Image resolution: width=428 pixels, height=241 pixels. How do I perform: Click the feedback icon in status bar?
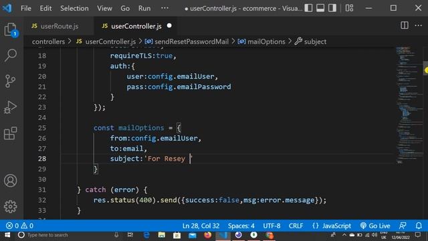403,226
